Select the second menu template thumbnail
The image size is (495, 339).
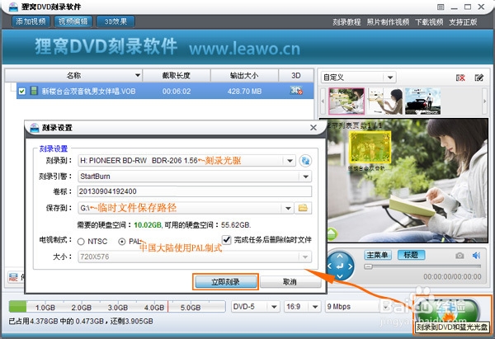(384, 101)
